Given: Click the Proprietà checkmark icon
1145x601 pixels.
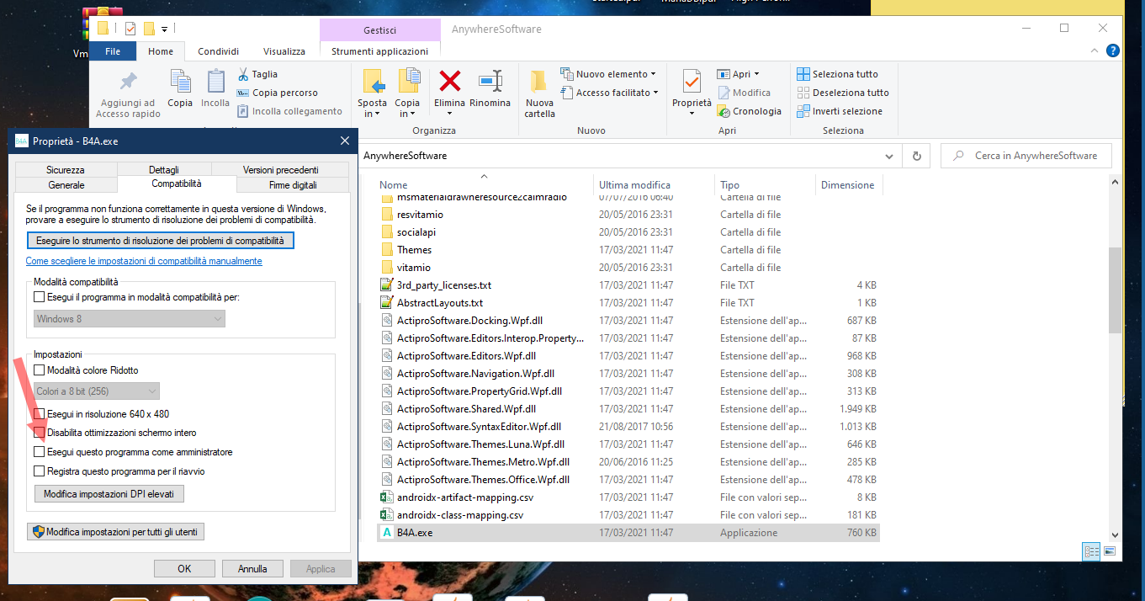Looking at the screenshot, I should click(692, 82).
